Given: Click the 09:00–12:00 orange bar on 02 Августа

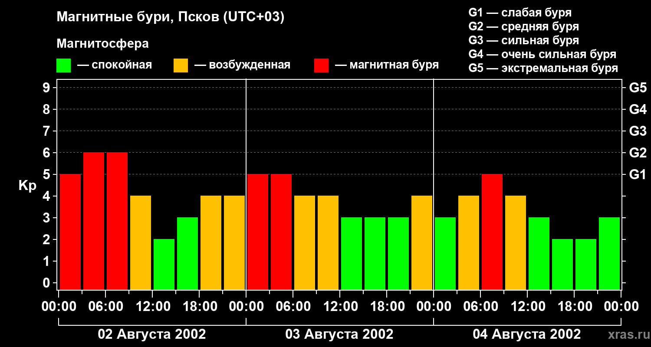Looking at the screenshot, I should click(x=141, y=242).
